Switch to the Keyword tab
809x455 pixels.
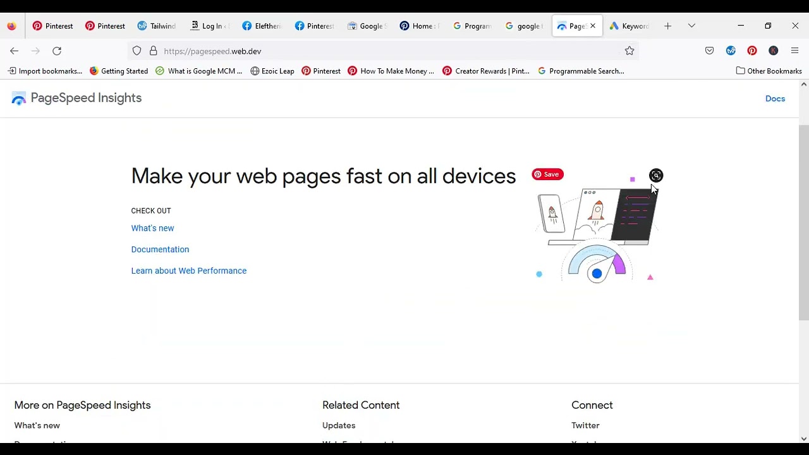click(x=630, y=26)
